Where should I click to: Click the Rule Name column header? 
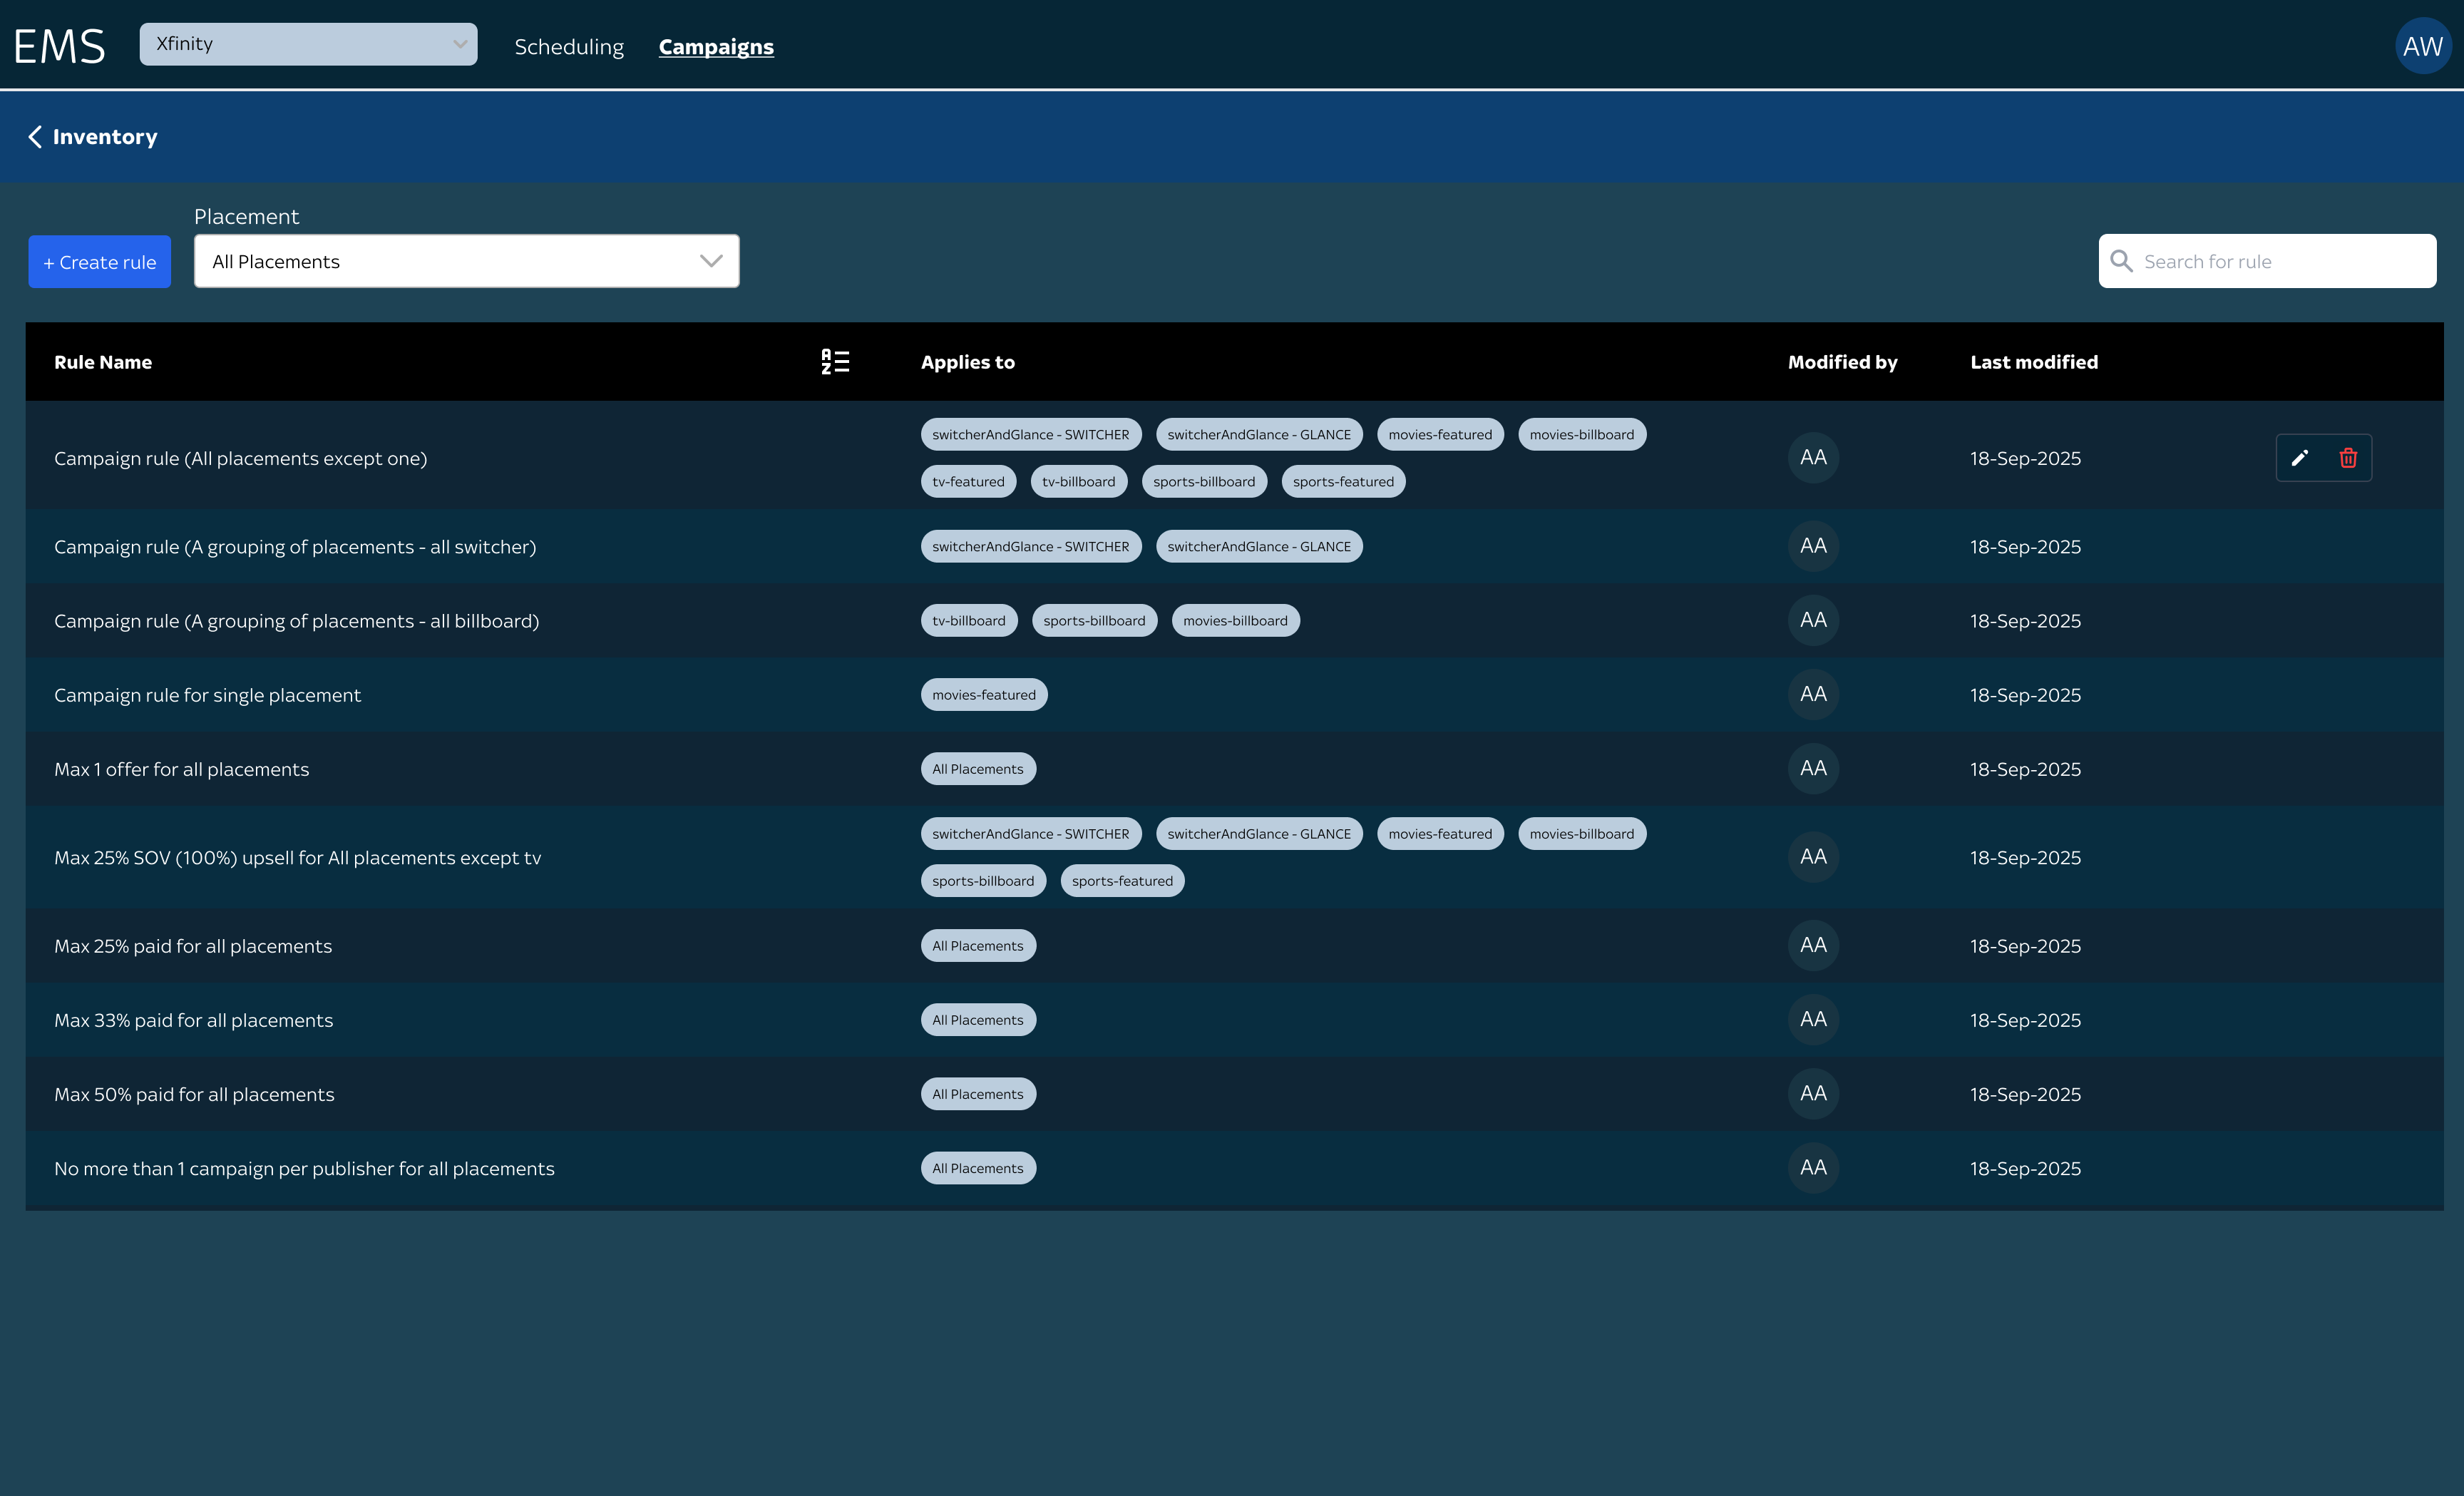point(103,362)
